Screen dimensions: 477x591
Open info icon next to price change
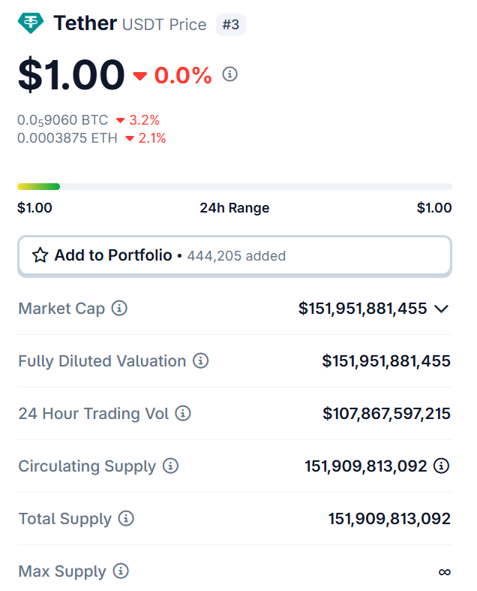click(229, 74)
